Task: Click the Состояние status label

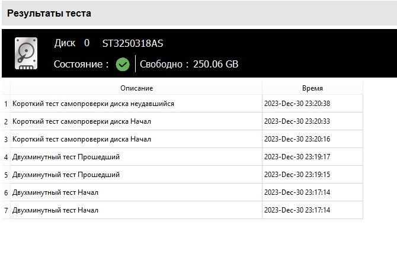Action: [81, 65]
